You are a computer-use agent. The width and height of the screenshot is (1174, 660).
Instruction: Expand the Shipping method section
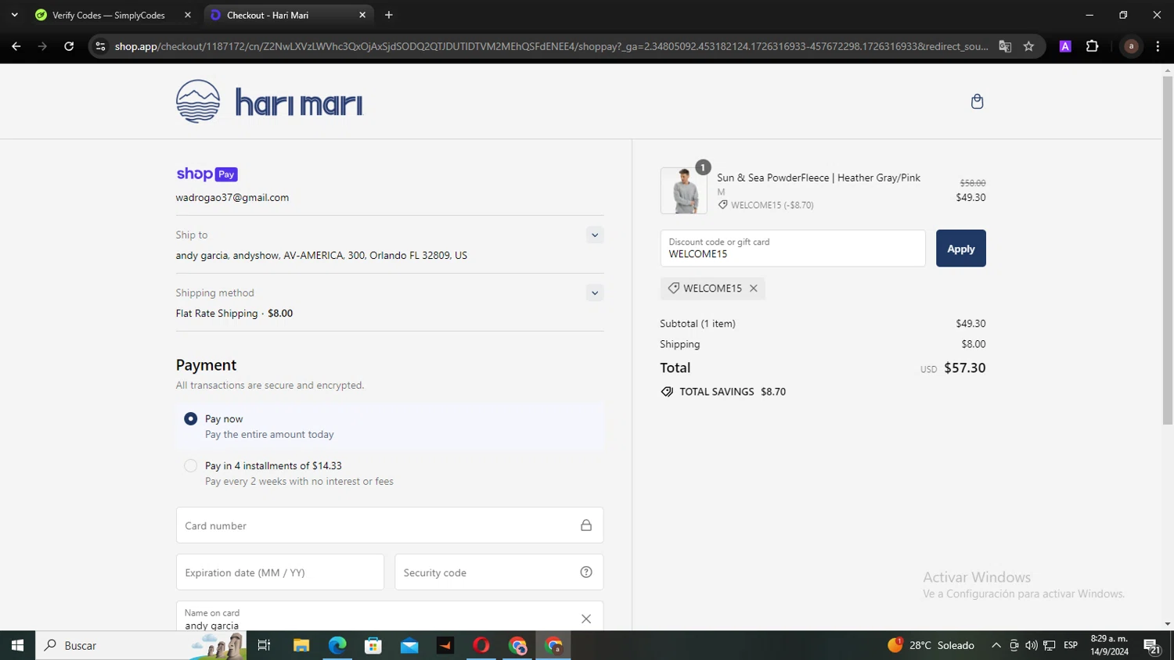tap(594, 293)
